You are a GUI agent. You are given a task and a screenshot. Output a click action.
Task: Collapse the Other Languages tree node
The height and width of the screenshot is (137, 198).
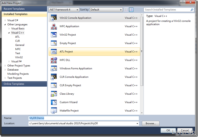5,25
